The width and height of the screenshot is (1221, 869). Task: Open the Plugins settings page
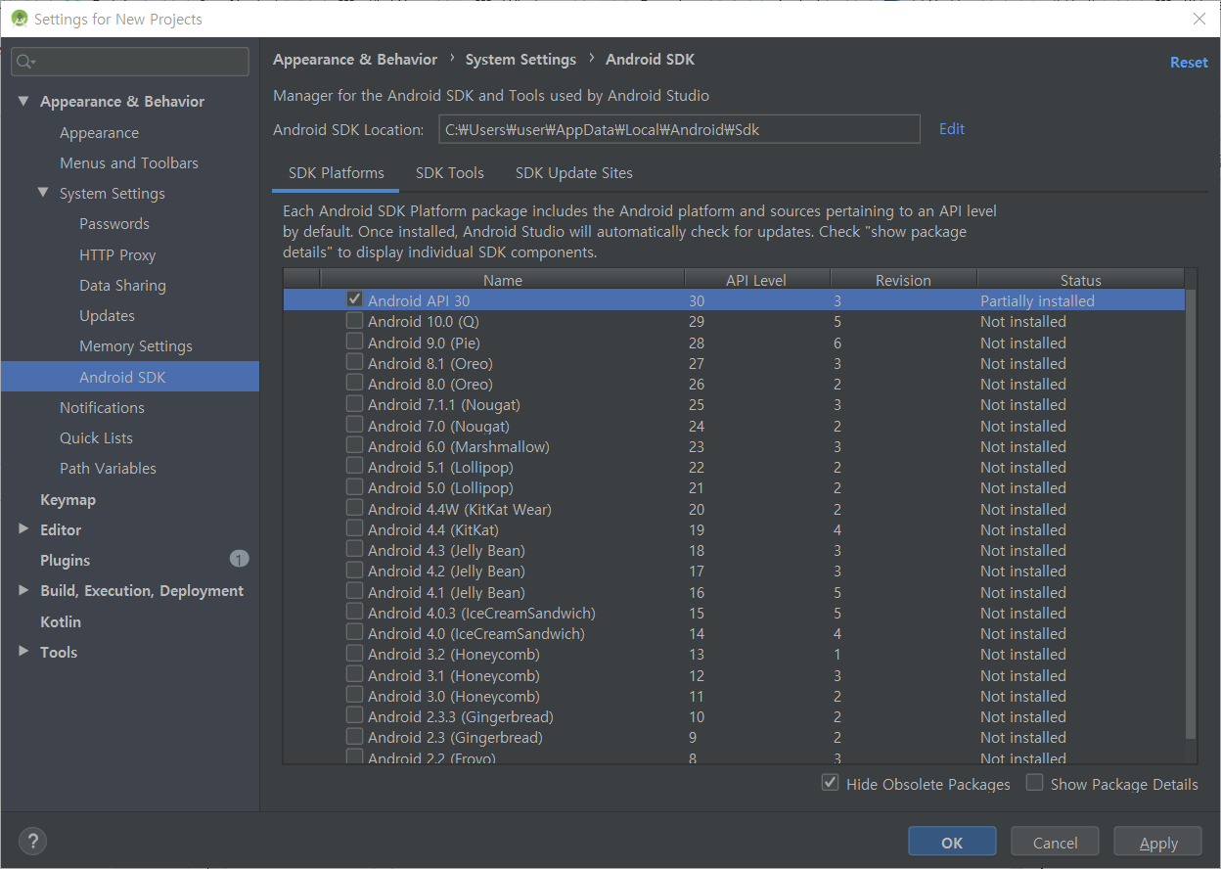click(x=65, y=560)
